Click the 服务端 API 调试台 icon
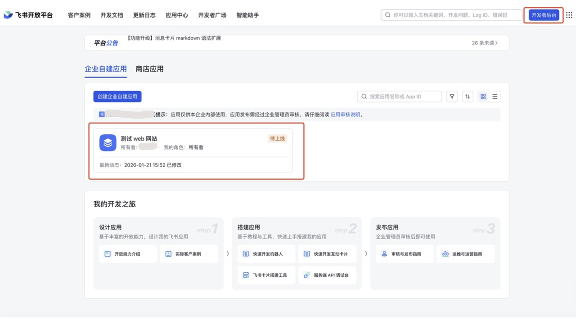 [306, 275]
